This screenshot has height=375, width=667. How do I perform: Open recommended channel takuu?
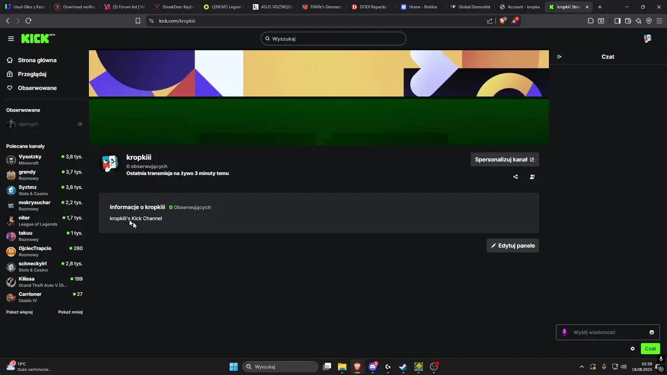click(x=44, y=236)
